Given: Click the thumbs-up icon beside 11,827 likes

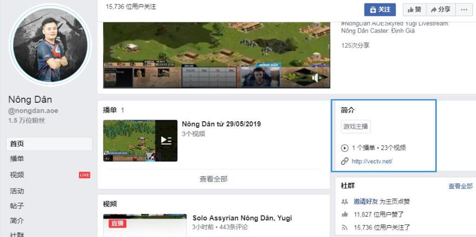Looking at the screenshot, I should coord(344,214).
